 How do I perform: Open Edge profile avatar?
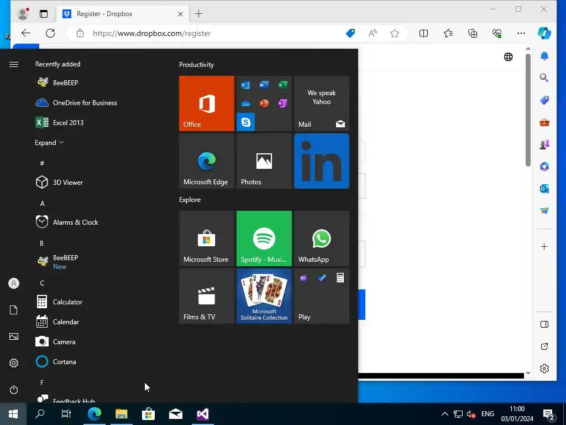tap(23, 14)
